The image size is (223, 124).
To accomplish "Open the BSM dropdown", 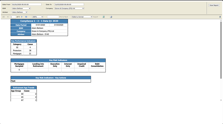I will pyautogui.click(x=21, y=8).
